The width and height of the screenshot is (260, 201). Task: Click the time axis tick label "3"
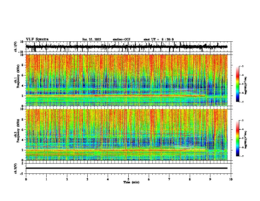point(87,179)
